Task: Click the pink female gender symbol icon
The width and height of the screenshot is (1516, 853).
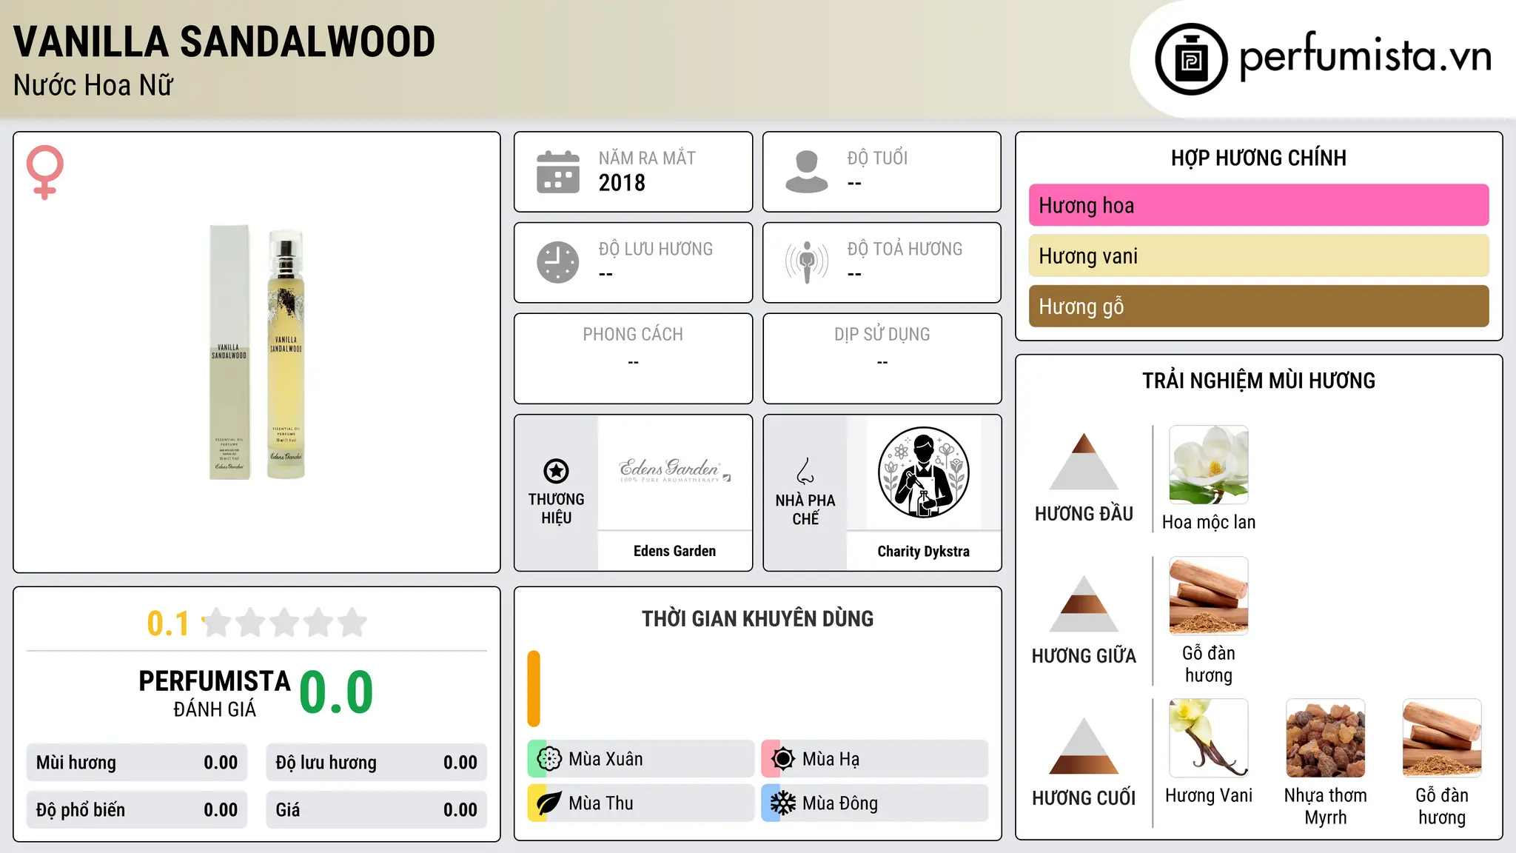Action: pyautogui.click(x=44, y=173)
